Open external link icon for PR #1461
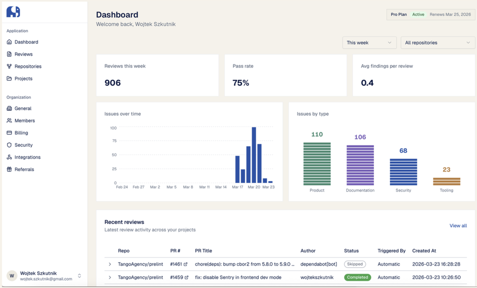Image resolution: width=477 pixels, height=288 pixels. 186,264
